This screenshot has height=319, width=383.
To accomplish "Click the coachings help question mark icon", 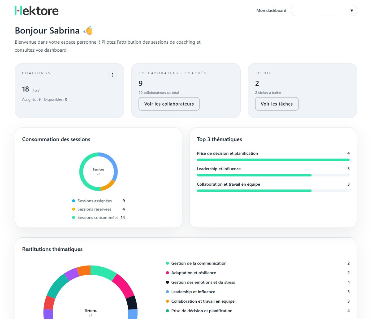I will [112, 75].
